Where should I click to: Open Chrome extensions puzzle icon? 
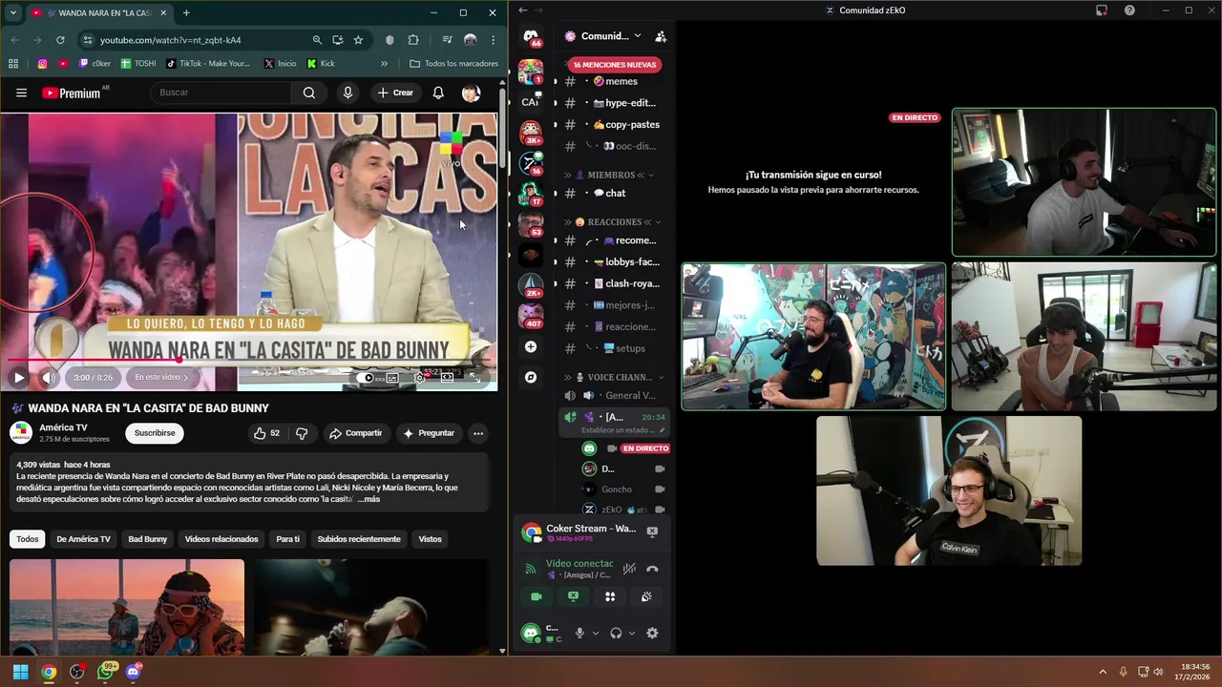pyautogui.click(x=413, y=40)
